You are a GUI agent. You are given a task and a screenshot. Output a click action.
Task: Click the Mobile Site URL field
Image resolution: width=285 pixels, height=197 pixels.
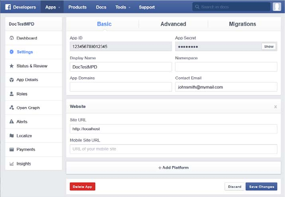pyautogui.click(x=174, y=149)
